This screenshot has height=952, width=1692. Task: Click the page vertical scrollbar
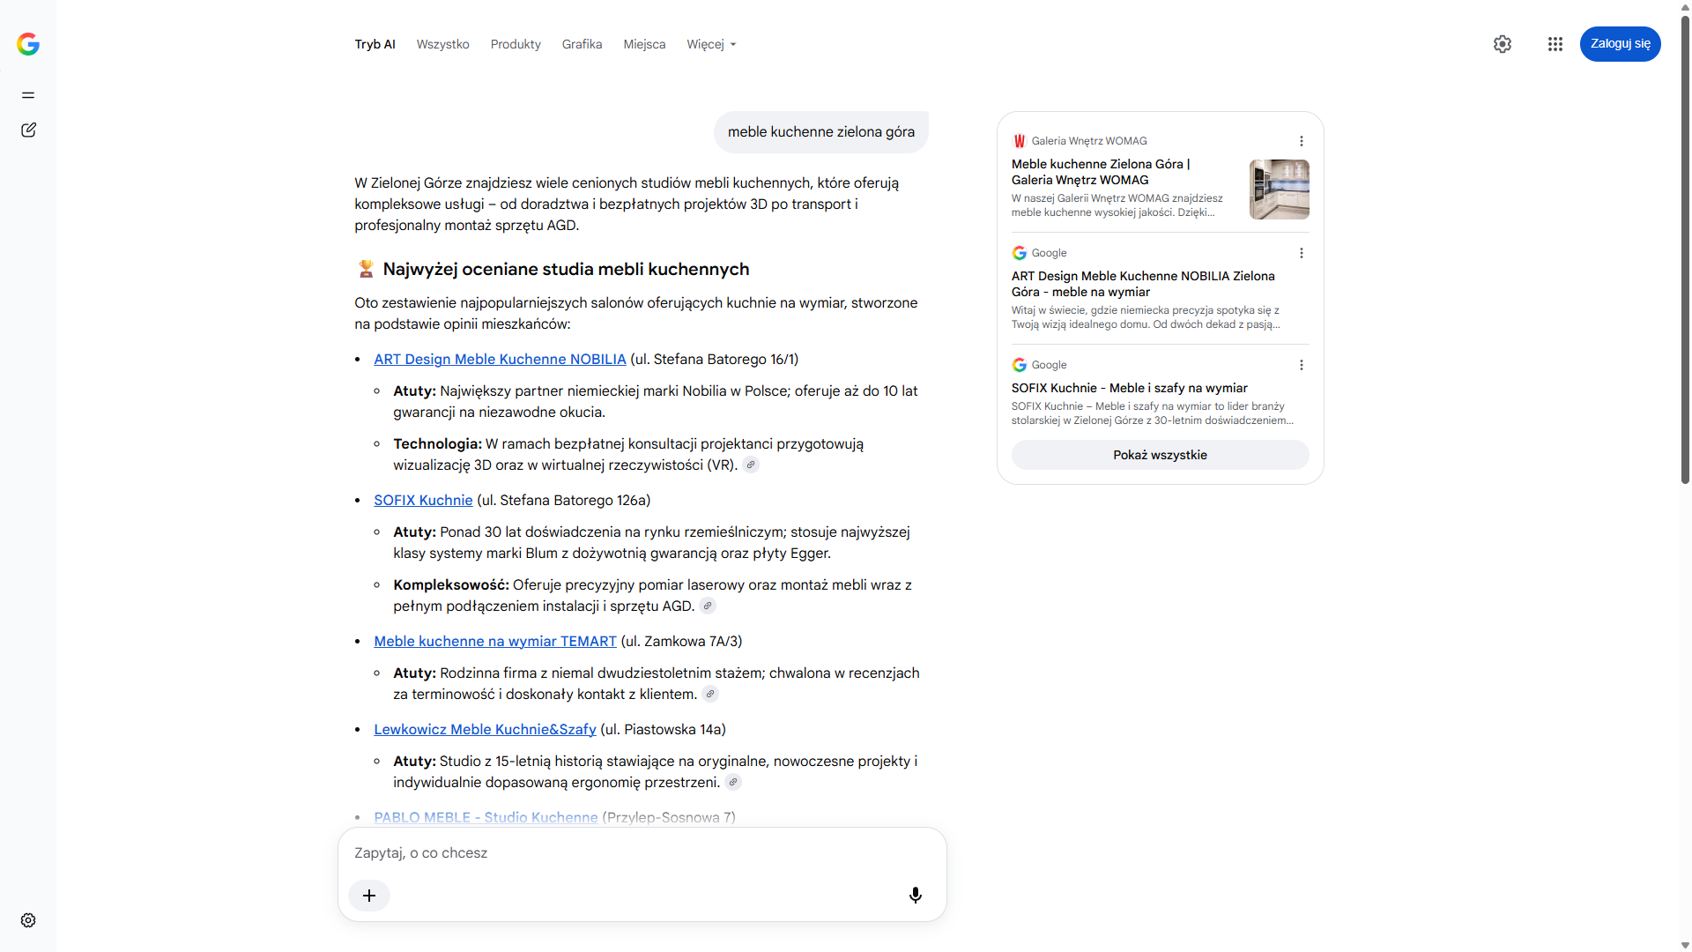click(x=1685, y=249)
